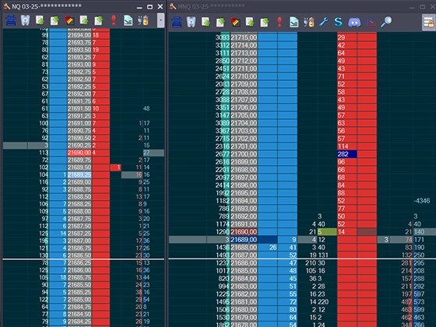Open the document report icon in MNQ toolbar
The height and width of the screenshot is (327, 436).
[x=294, y=22]
